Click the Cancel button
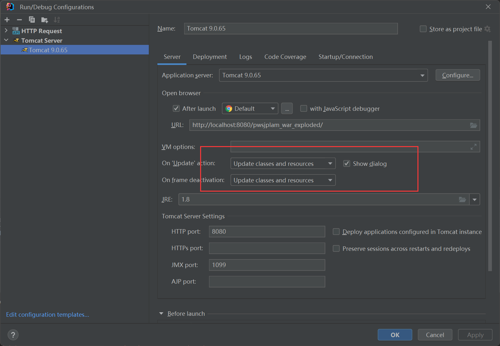This screenshot has height=346, width=500. (x=435, y=335)
